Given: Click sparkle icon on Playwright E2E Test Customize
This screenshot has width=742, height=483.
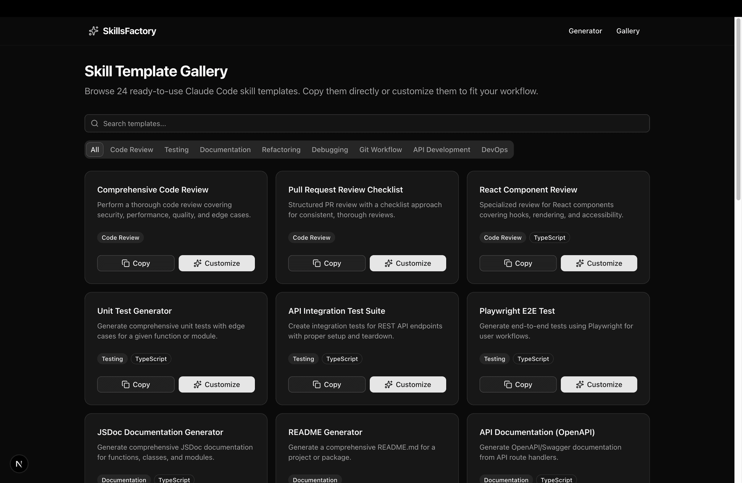Looking at the screenshot, I should point(580,384).
